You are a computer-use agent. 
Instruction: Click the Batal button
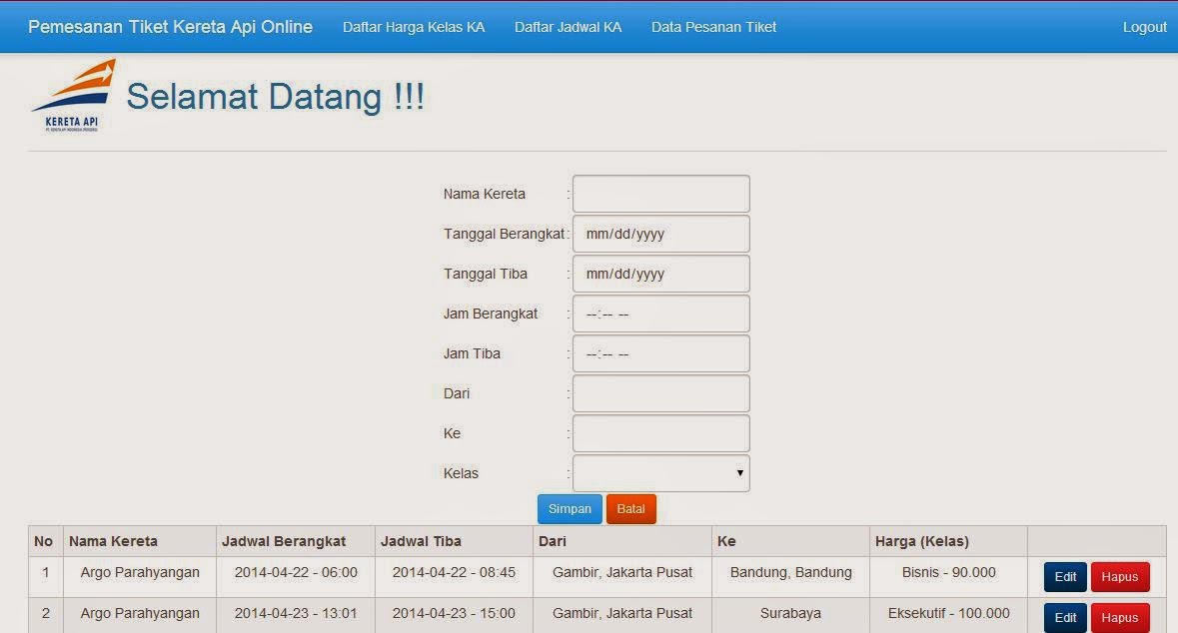tap(630, 508)
